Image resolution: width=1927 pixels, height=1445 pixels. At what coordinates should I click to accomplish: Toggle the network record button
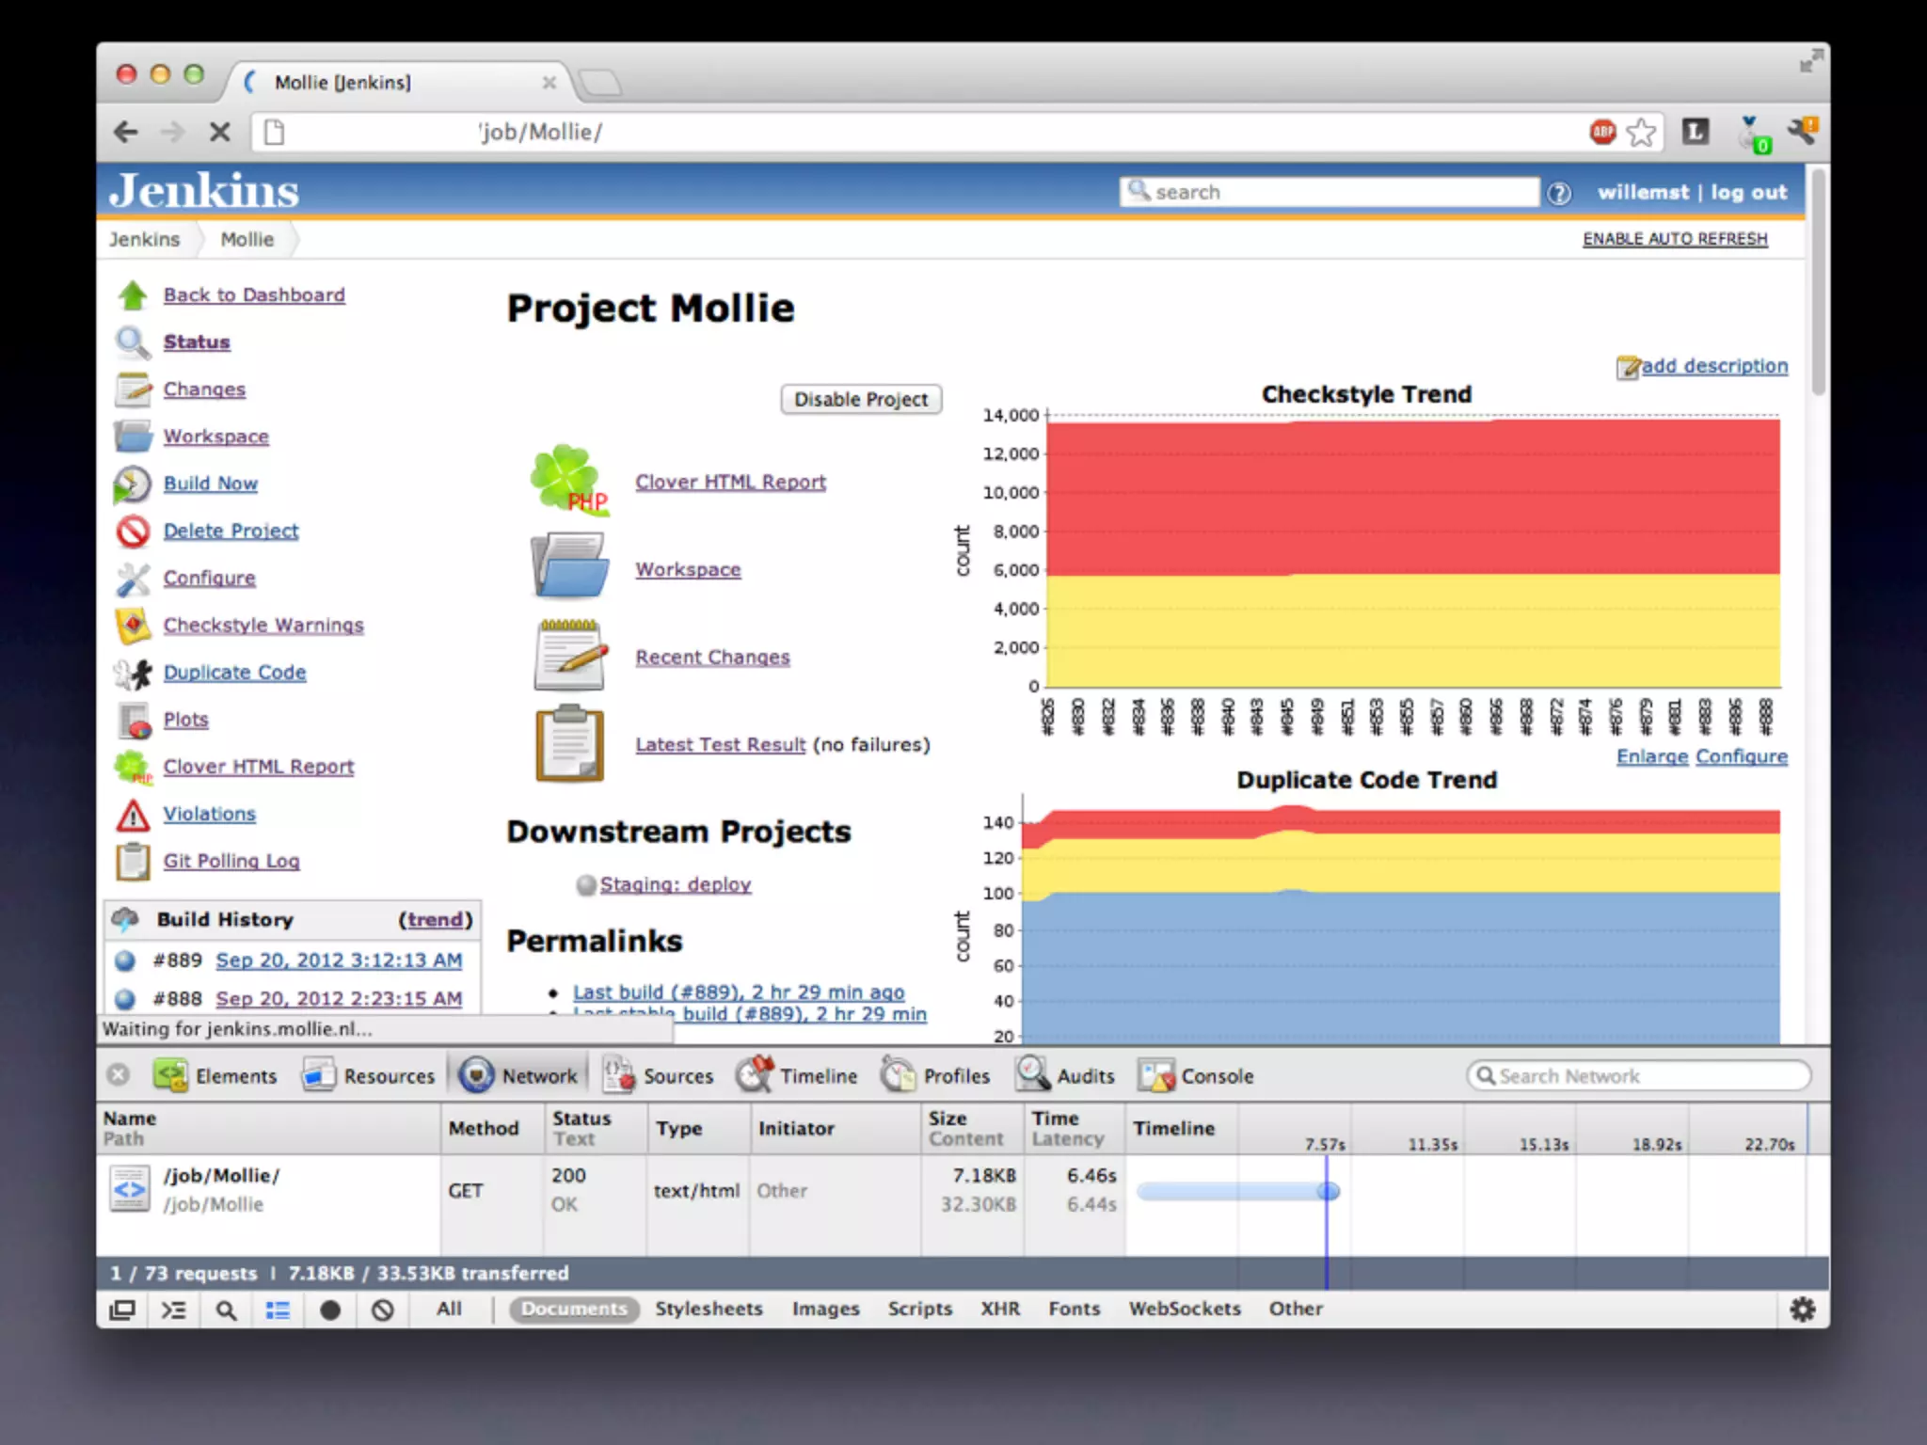329,1310
